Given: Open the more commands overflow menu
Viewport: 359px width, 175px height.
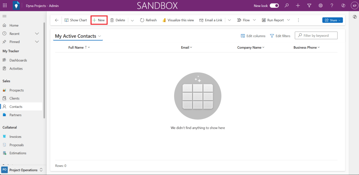Looking at the screenshot, I should tap(298, 20).
